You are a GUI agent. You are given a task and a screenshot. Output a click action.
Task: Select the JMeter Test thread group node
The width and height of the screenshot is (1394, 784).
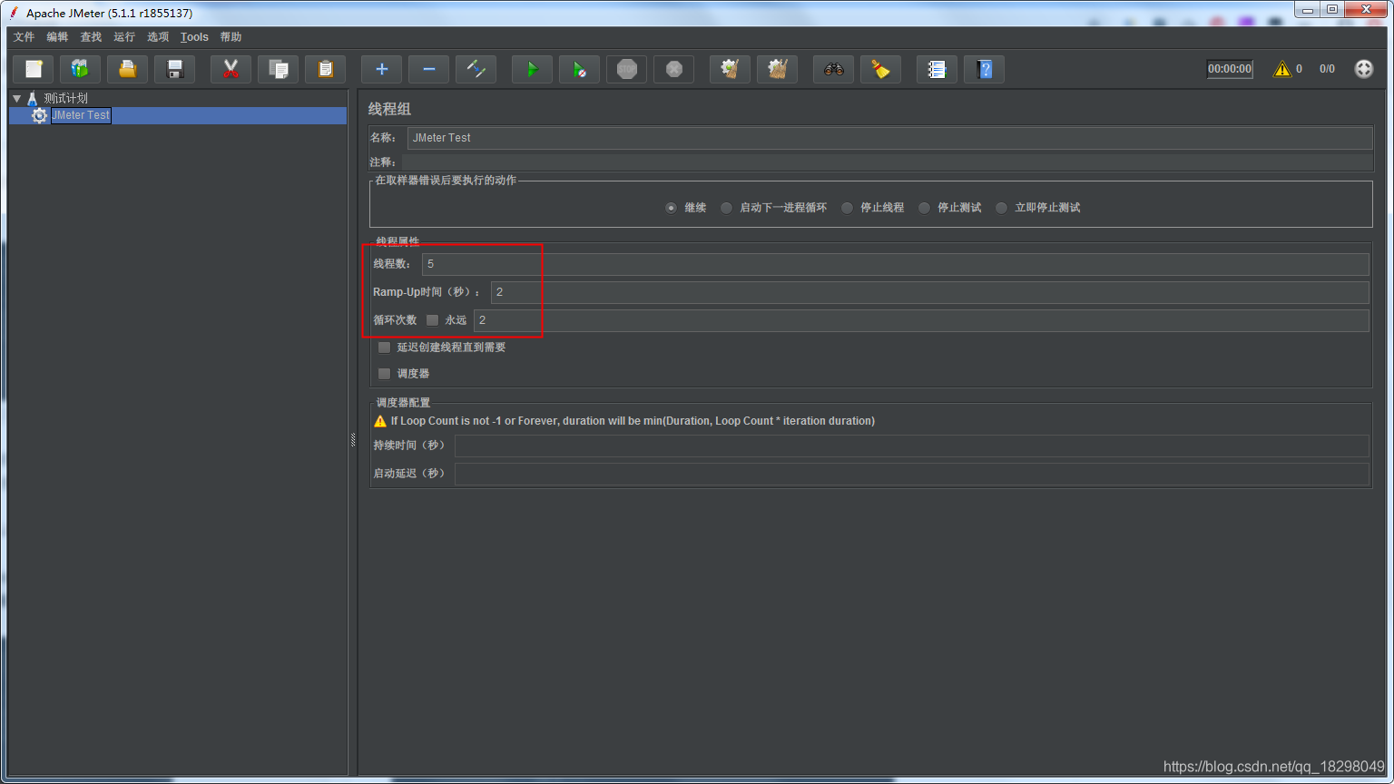pos(81,115)
